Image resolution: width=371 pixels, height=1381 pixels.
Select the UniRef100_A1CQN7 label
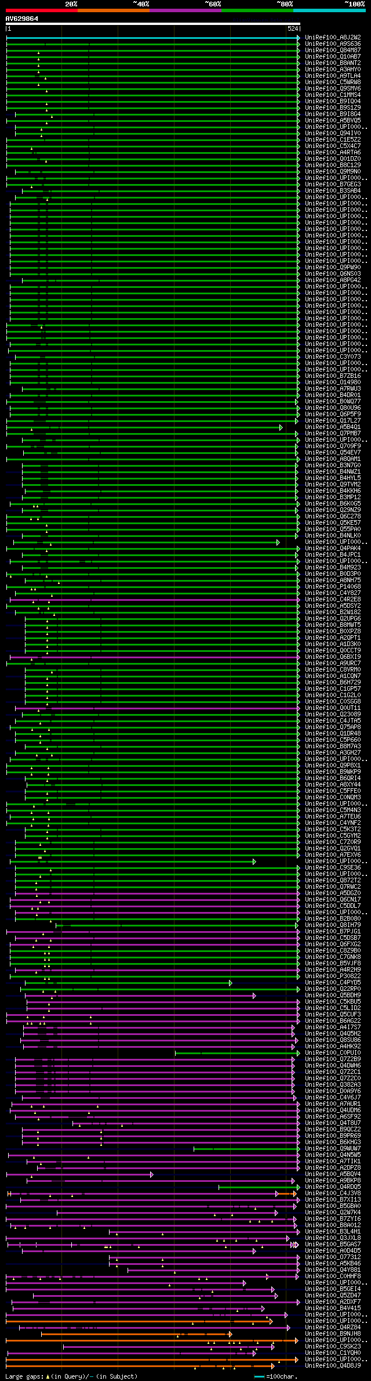click(x=333, y=676)
